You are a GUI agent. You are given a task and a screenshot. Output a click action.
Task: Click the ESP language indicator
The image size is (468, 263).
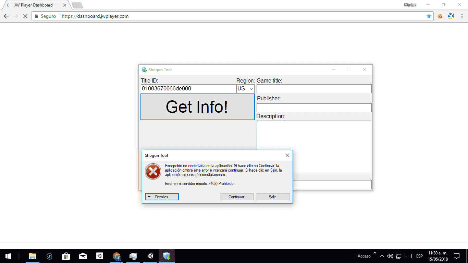(419, 256)
